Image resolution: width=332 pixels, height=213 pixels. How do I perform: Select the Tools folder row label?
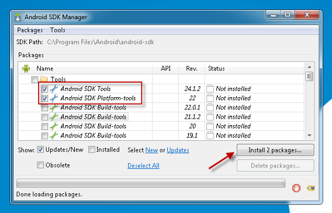pos(58,80)
